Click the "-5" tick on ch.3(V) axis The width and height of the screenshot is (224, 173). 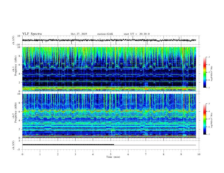pyautogui.click(x=19, y=150)
